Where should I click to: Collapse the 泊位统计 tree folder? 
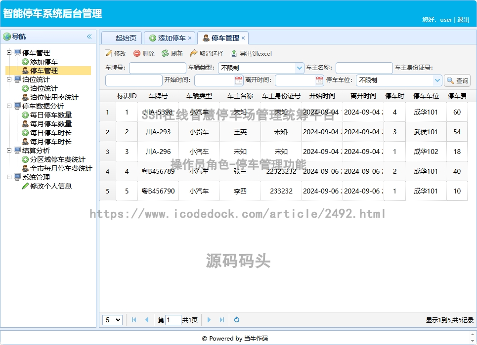pos(9,79)
